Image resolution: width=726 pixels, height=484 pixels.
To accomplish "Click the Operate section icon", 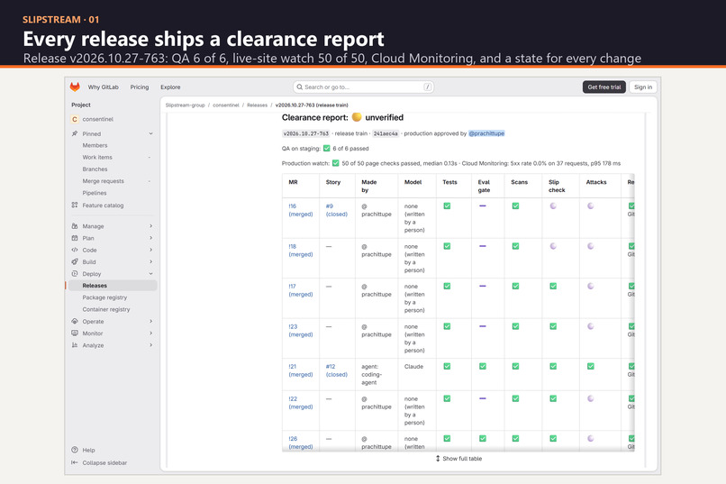I will tap(75, 321).
